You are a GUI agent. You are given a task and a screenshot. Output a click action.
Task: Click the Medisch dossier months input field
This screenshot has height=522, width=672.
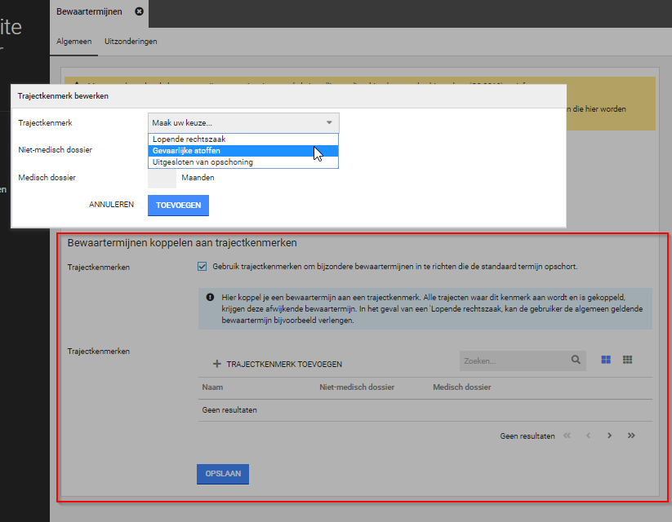coord(162,178)
